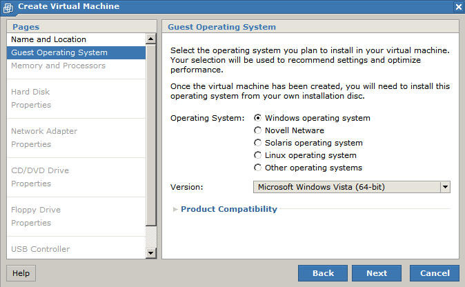Click the Pages list scroll up arrow
Screen dimensions: 465x287
click(150, 39)
